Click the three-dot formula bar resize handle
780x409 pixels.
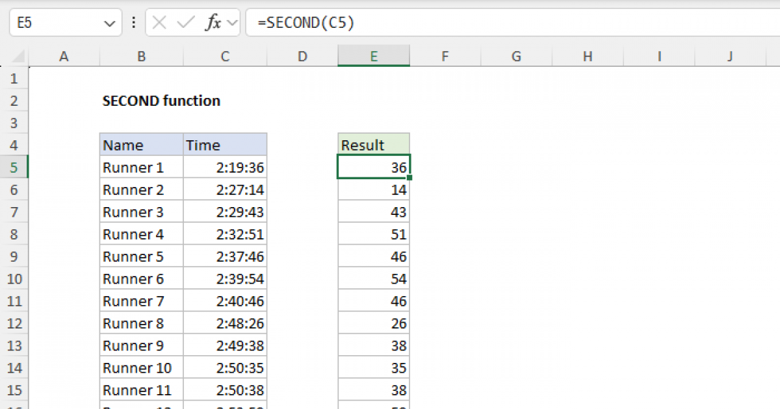134,23
